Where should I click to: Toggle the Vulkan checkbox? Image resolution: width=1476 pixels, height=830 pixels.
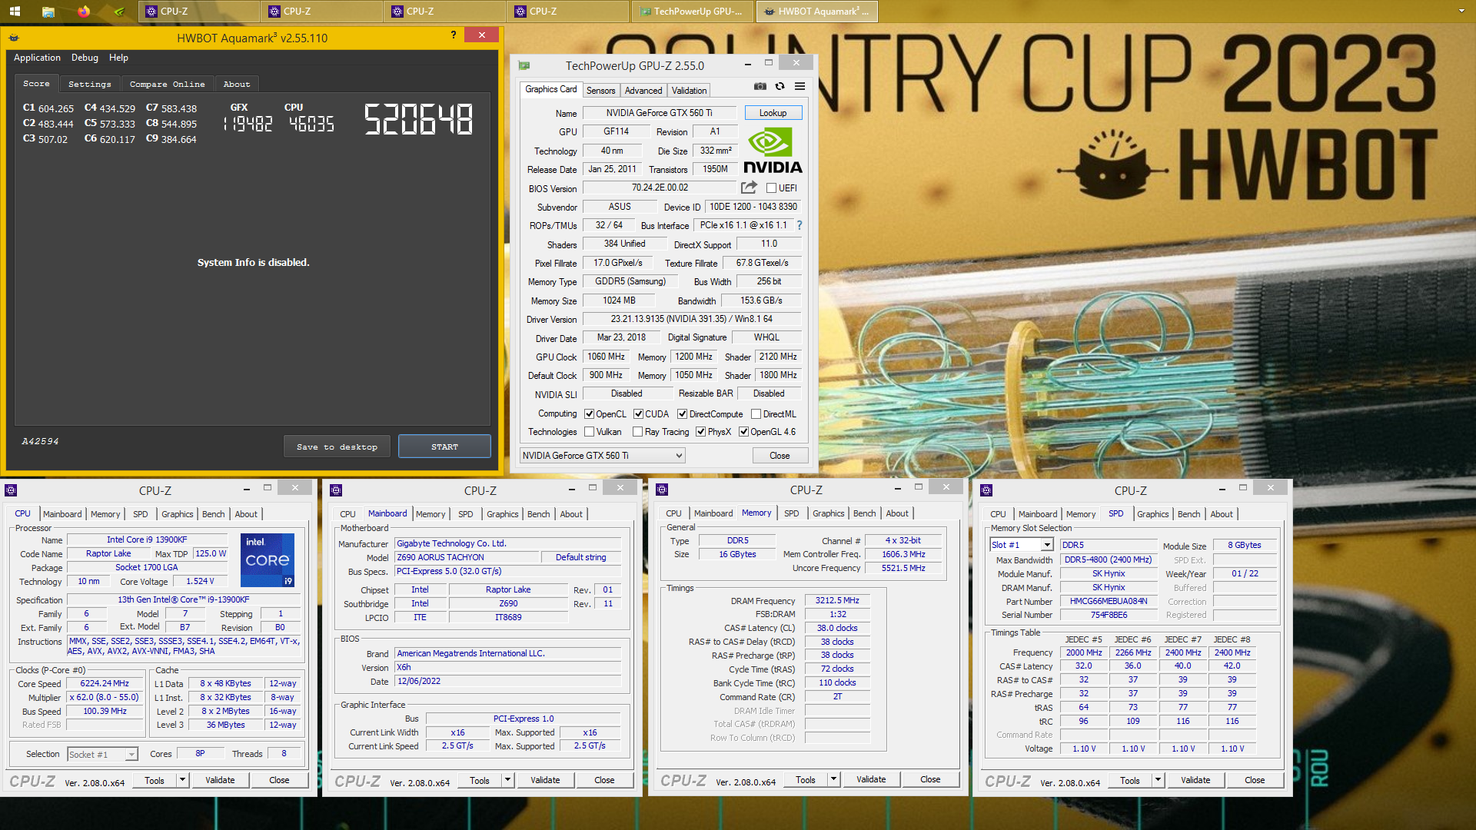589,431
